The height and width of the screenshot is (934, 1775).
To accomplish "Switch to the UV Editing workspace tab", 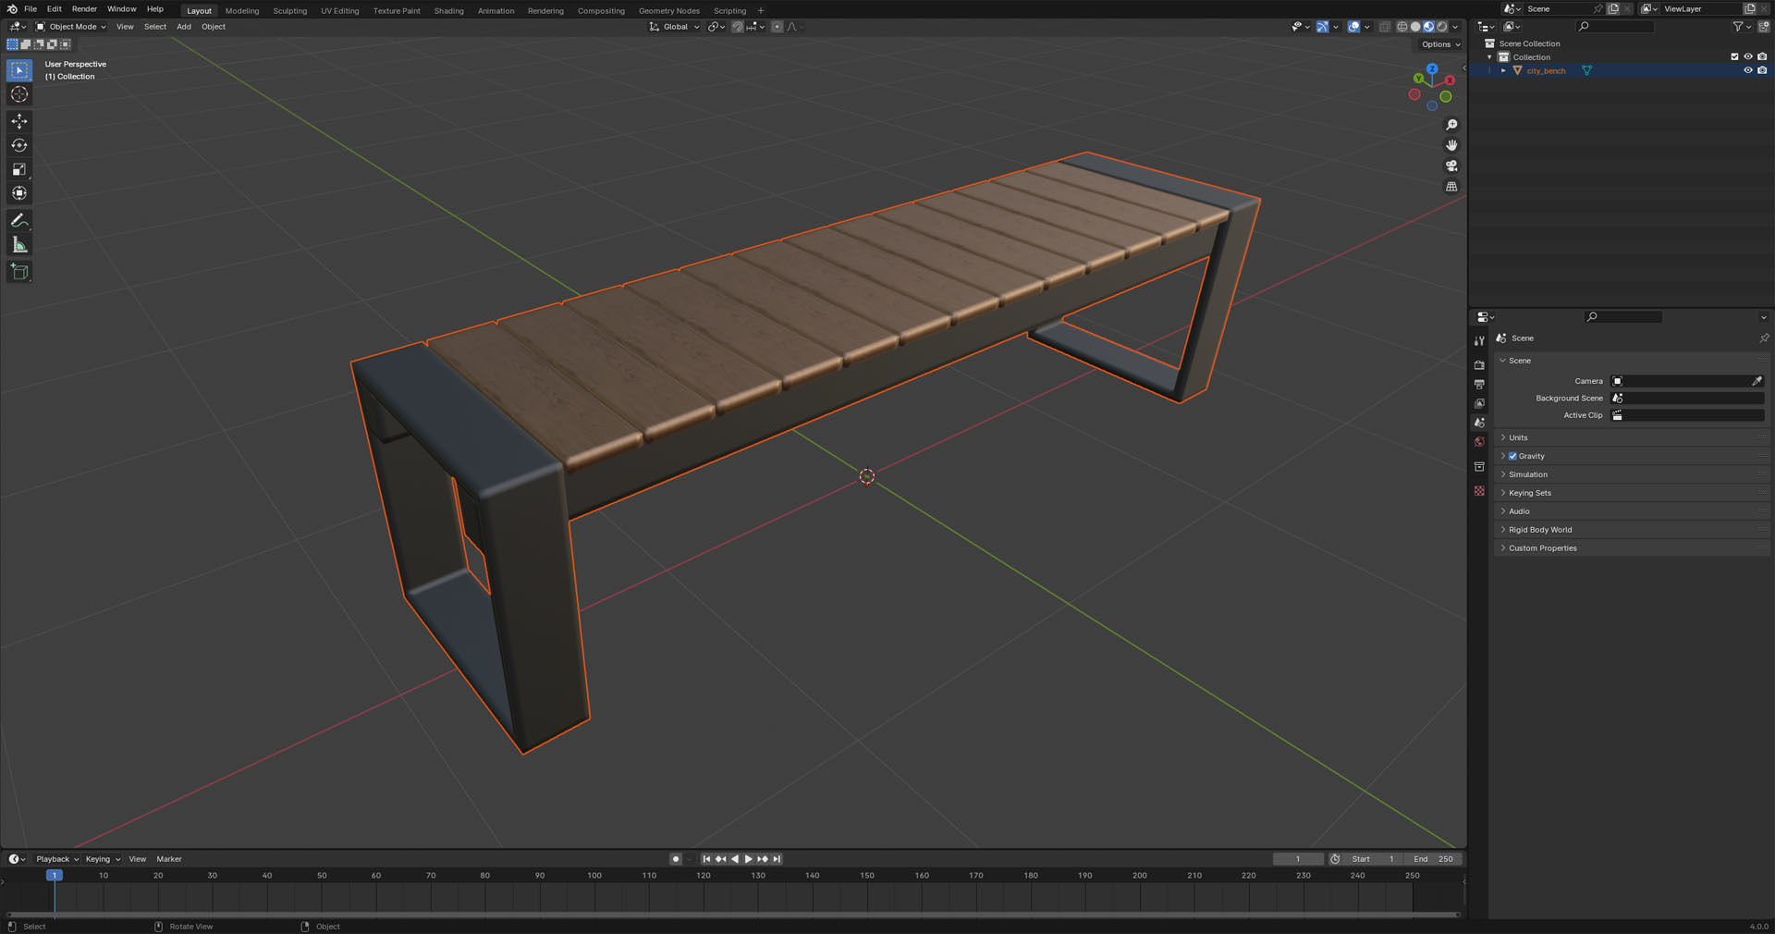I will (339, 11).
